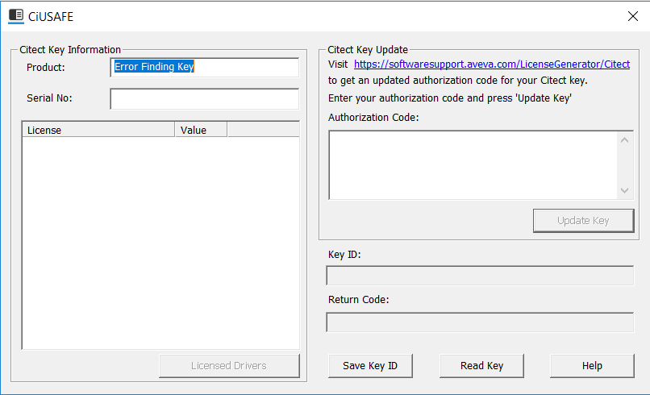650x395 pixels.
Task: Click the Key ID field
Action: (x=480, y=276)
